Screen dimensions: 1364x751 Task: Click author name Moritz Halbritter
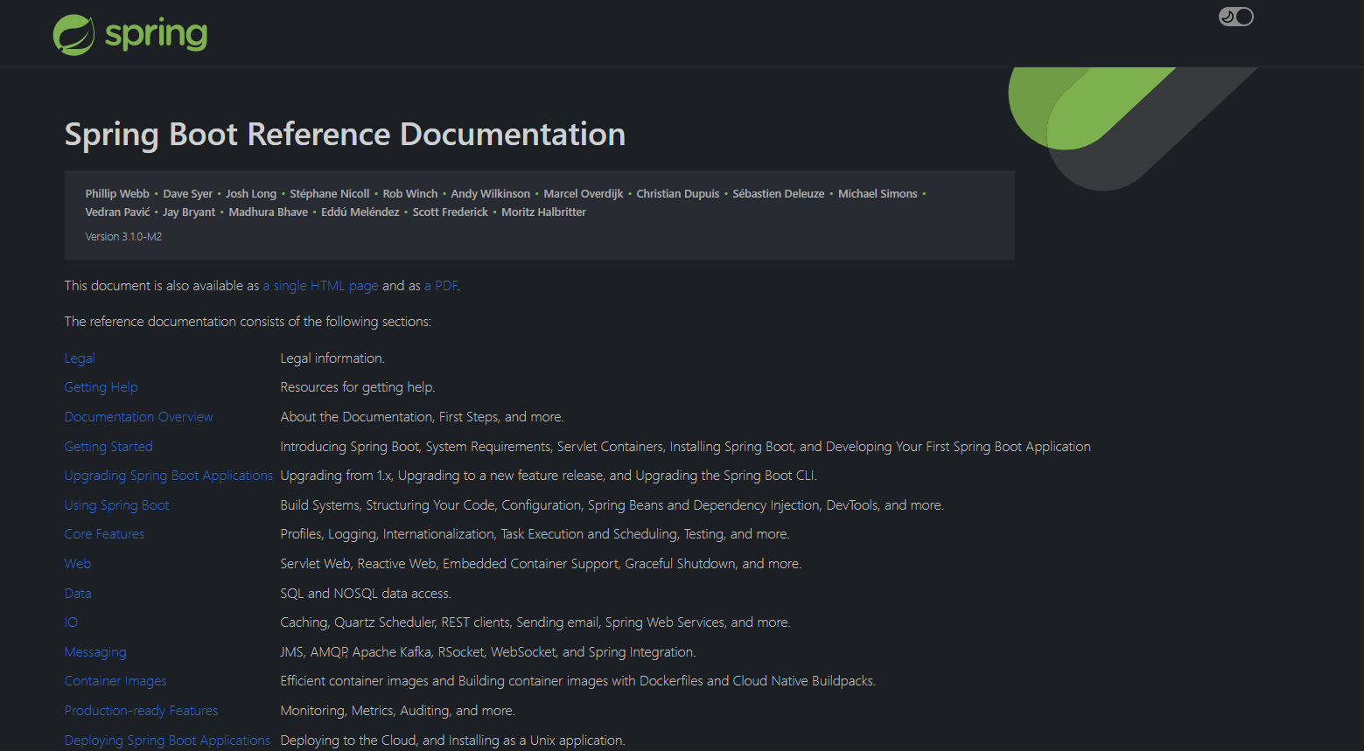(543, 212)
